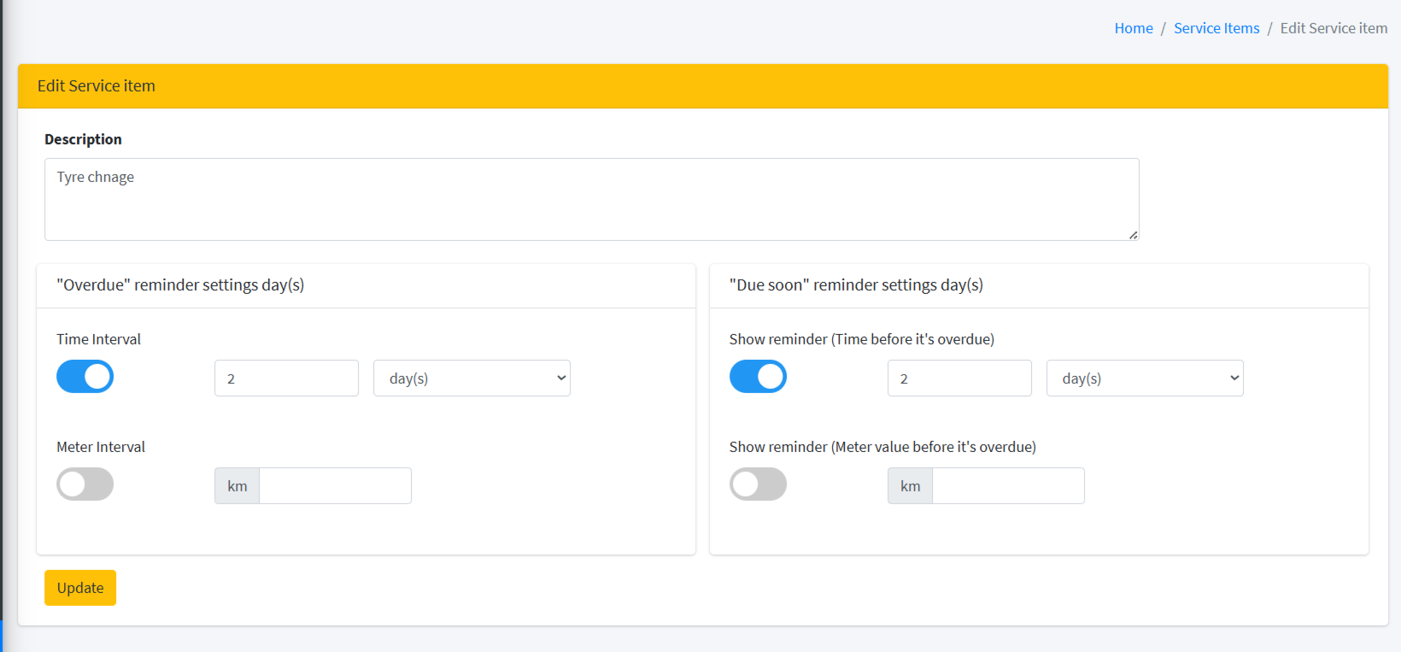The height and width of the screenshot is (652, 1401).
Task: Click the Update button
Action: click(80, 588)
